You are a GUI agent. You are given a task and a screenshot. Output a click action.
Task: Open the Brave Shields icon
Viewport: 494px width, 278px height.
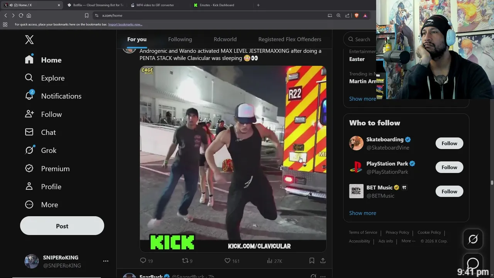tap(356, 15)
